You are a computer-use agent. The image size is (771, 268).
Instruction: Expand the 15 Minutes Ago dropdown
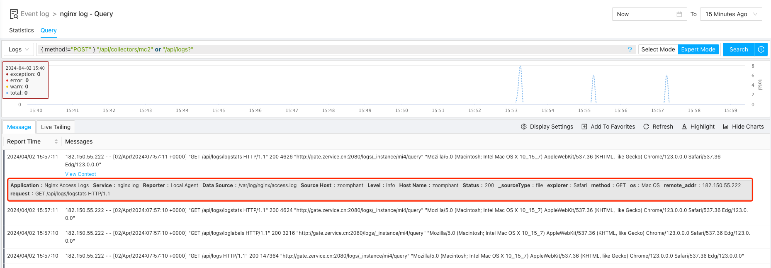(x=731, y=14)
